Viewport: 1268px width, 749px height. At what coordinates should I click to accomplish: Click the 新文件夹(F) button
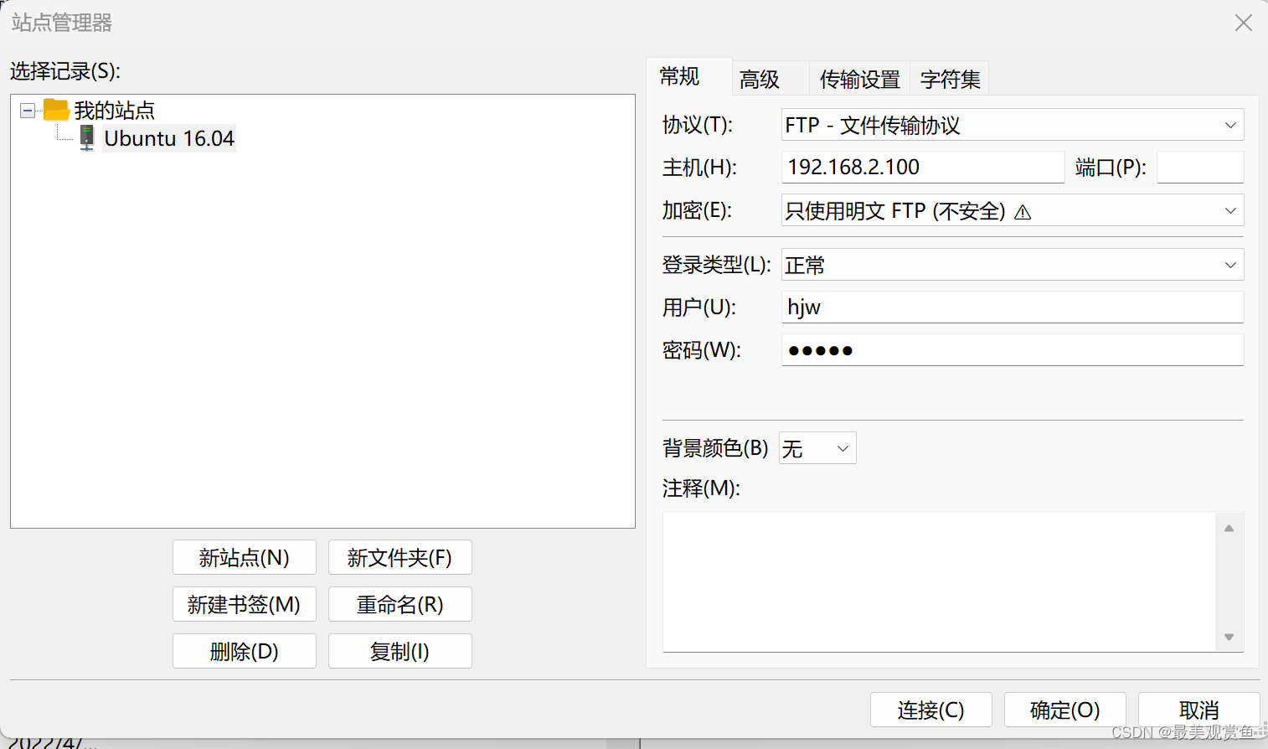pos(400,557)
